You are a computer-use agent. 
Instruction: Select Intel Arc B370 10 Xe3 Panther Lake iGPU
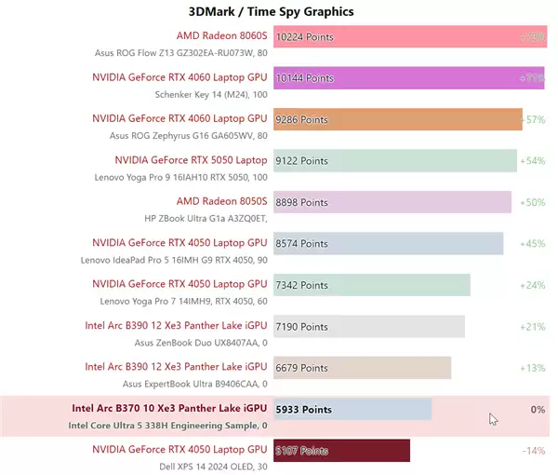[169, 408]
